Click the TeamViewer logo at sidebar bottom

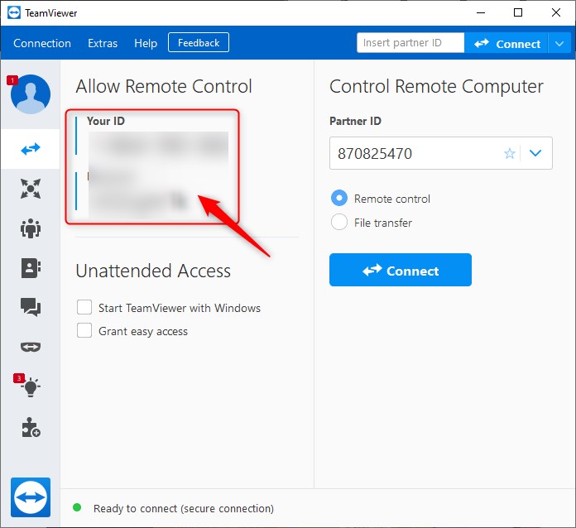(31, 497)
